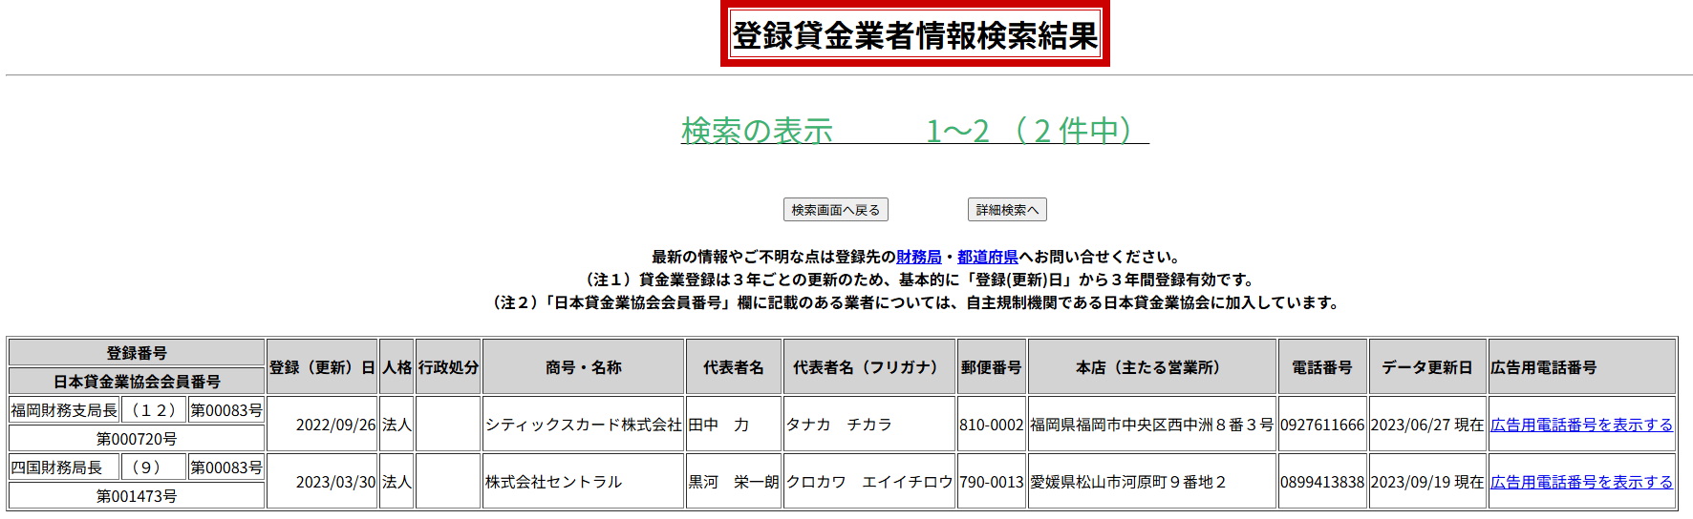Click the postal code 790-0013

(x=991, y=482)
